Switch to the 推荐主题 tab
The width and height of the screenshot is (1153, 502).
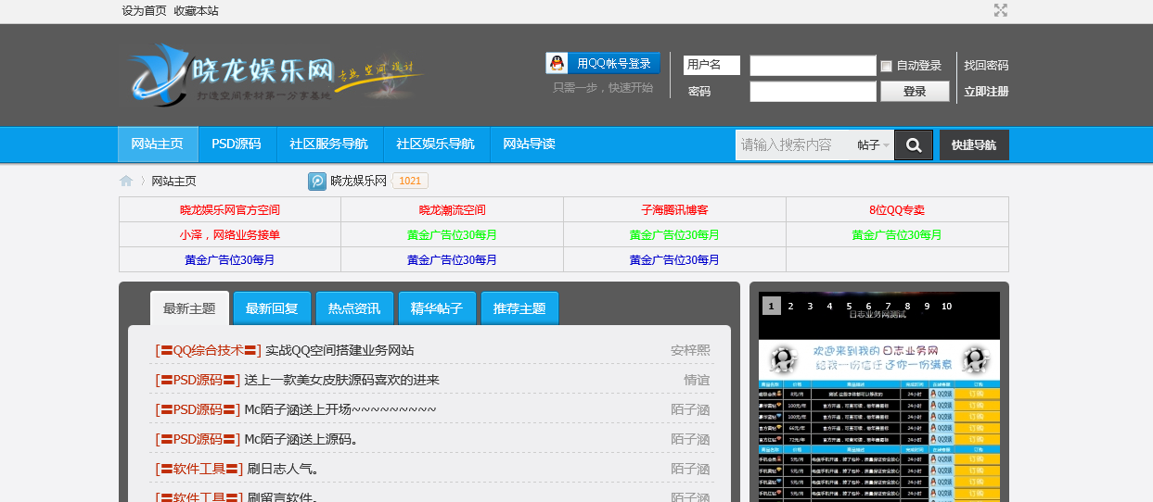tap(519, 308)
